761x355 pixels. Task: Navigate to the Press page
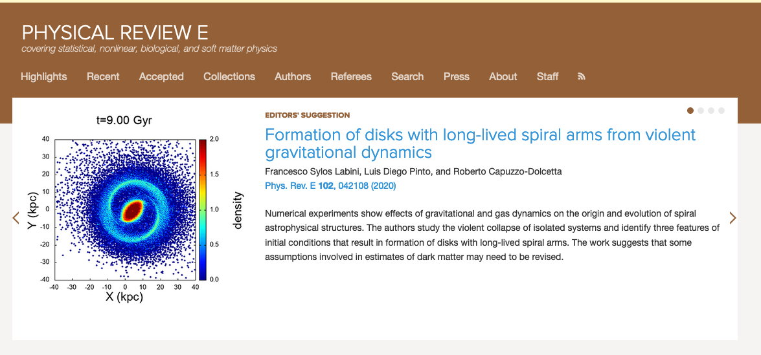457,76
